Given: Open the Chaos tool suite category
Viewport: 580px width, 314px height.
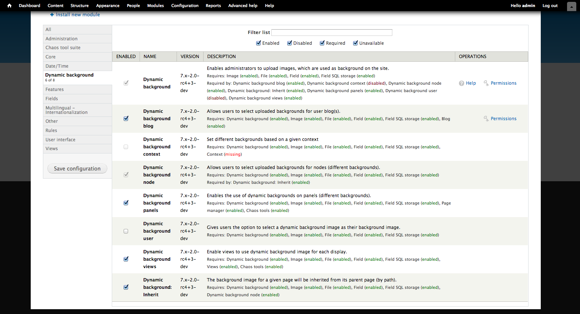Looking at the screenshot, I should tap(63, 48).
